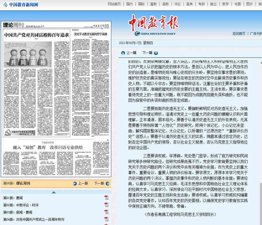This screenshot has height=225, width=262.
Task: Download the PDF for 第04版 centenary special
Action: [106, 219]
